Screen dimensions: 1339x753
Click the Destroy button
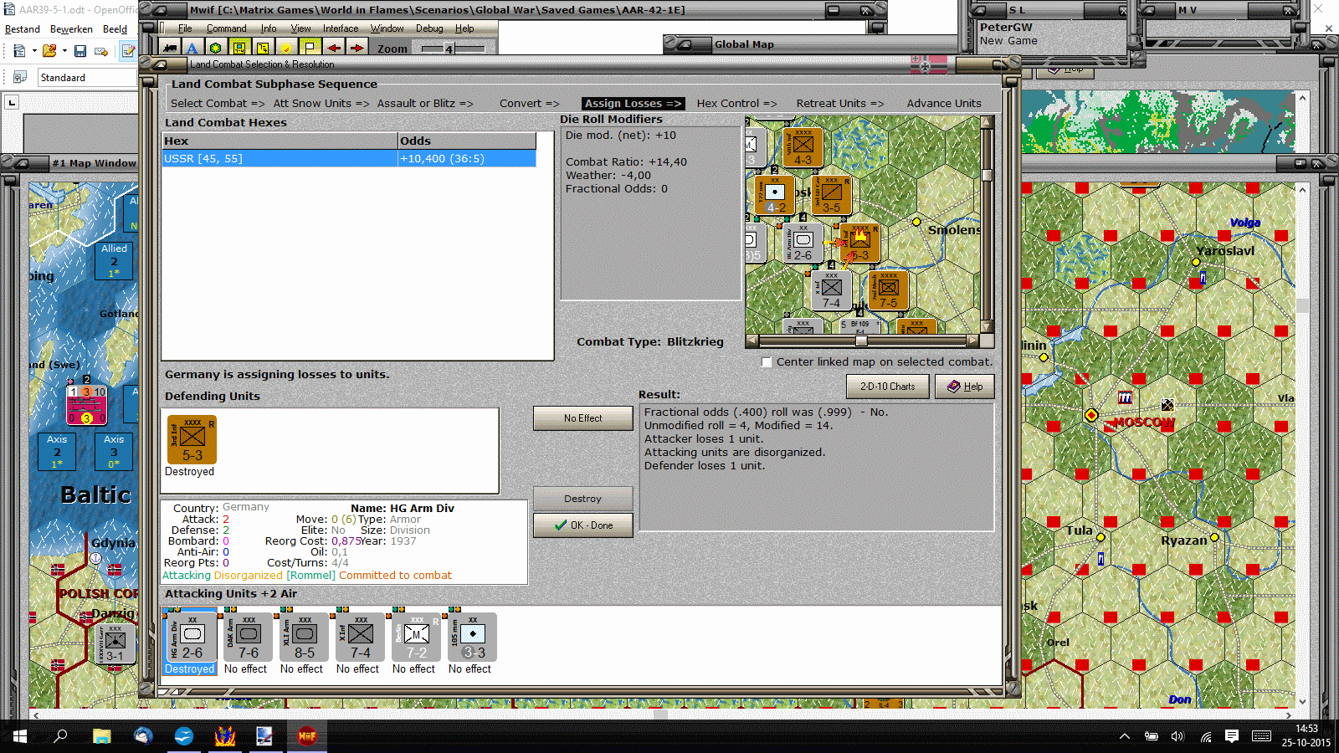pyautogui.click(x=582, y=499)
